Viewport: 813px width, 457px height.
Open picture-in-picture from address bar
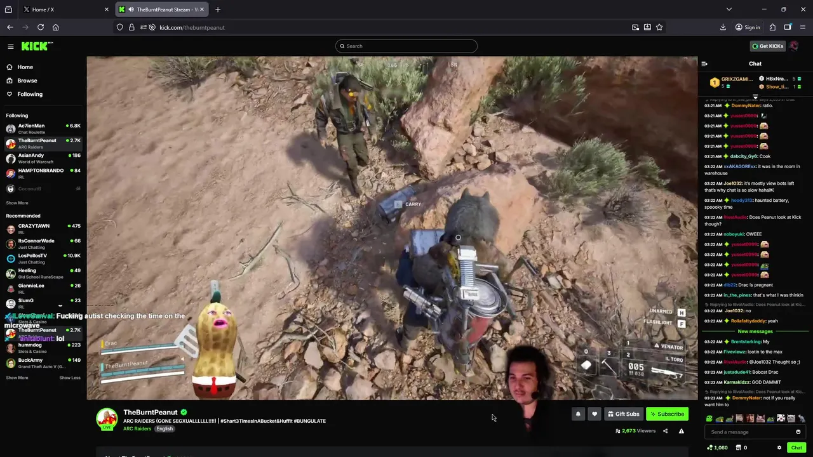point(636,27)
